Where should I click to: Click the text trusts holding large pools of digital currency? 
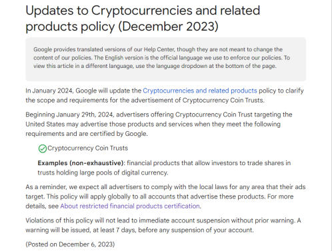[x=103, y=172]
